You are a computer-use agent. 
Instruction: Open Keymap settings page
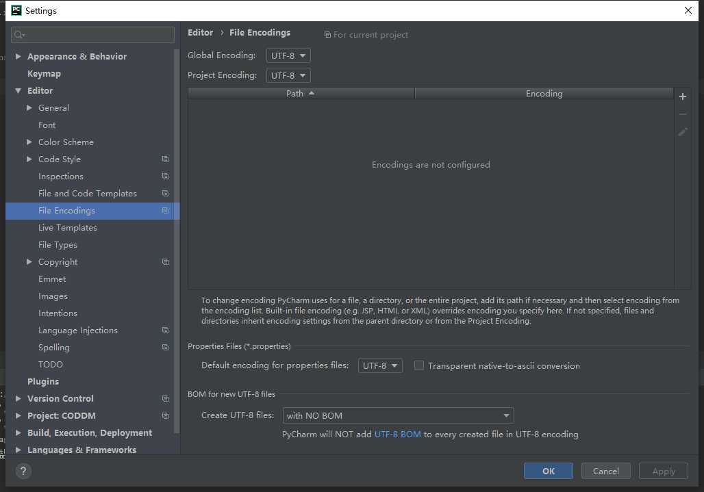44,73
